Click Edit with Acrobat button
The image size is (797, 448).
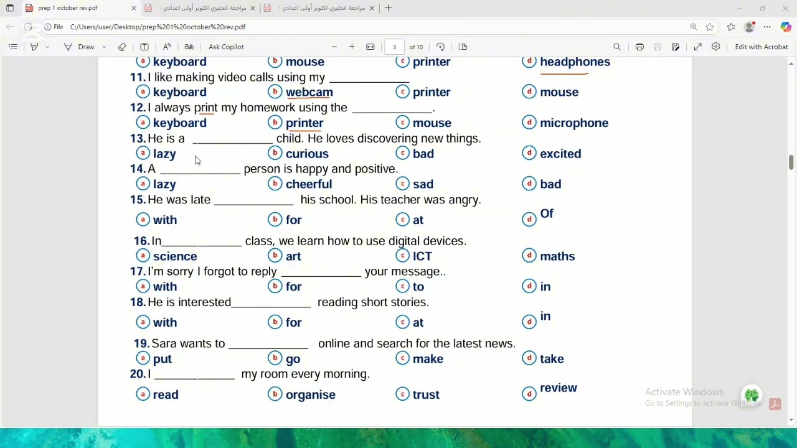(762, 47)
